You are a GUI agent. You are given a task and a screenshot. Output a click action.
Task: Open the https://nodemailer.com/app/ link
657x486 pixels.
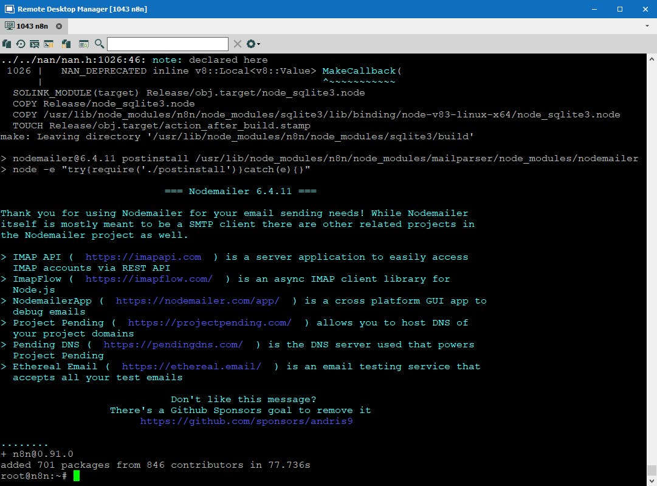click(198, 300)
